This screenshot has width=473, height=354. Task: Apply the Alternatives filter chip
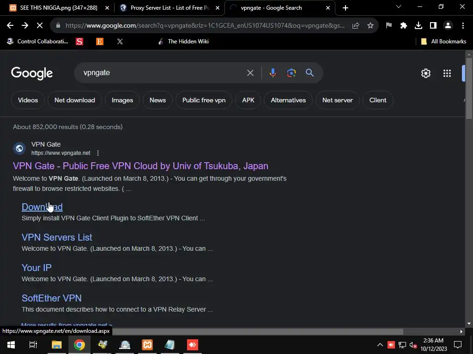click(288, 100)
